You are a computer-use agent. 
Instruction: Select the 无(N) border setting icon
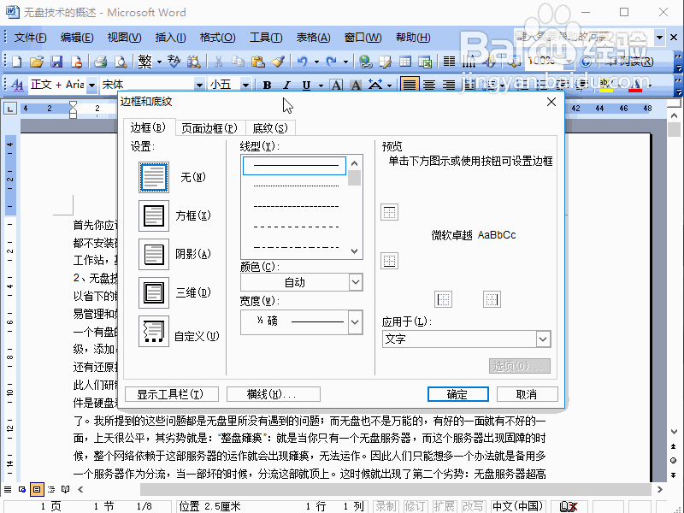(x=154, y=177)
